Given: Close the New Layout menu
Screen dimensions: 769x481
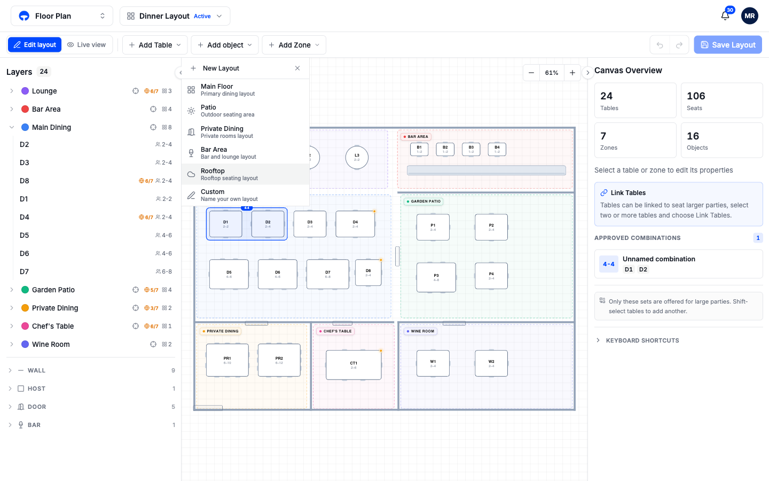Looking at the screenshot, I should coord(297,68).
